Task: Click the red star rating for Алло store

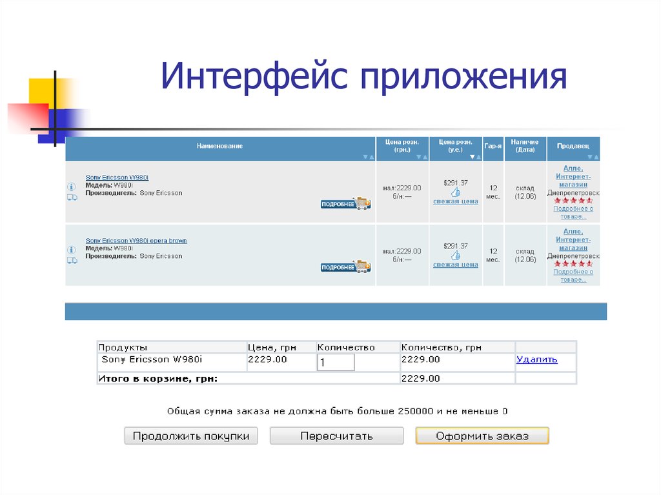Action: point(573,201)
